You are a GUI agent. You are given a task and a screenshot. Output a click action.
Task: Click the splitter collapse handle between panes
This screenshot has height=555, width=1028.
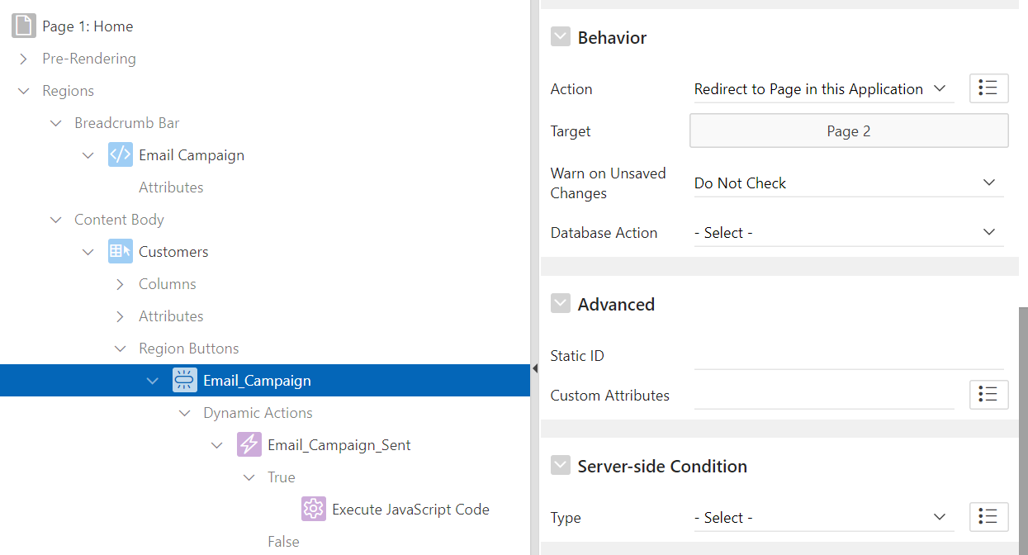click(x=535, y=368)
